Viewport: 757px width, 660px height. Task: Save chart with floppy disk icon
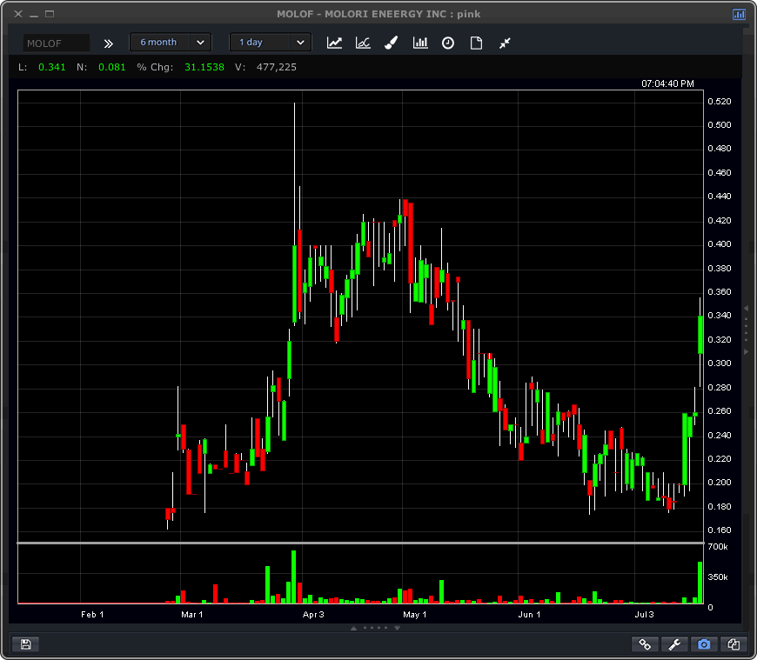tap(25, 644)
